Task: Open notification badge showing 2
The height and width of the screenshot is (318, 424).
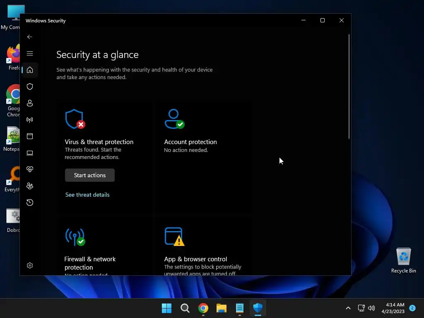Action: pos(412,308)
